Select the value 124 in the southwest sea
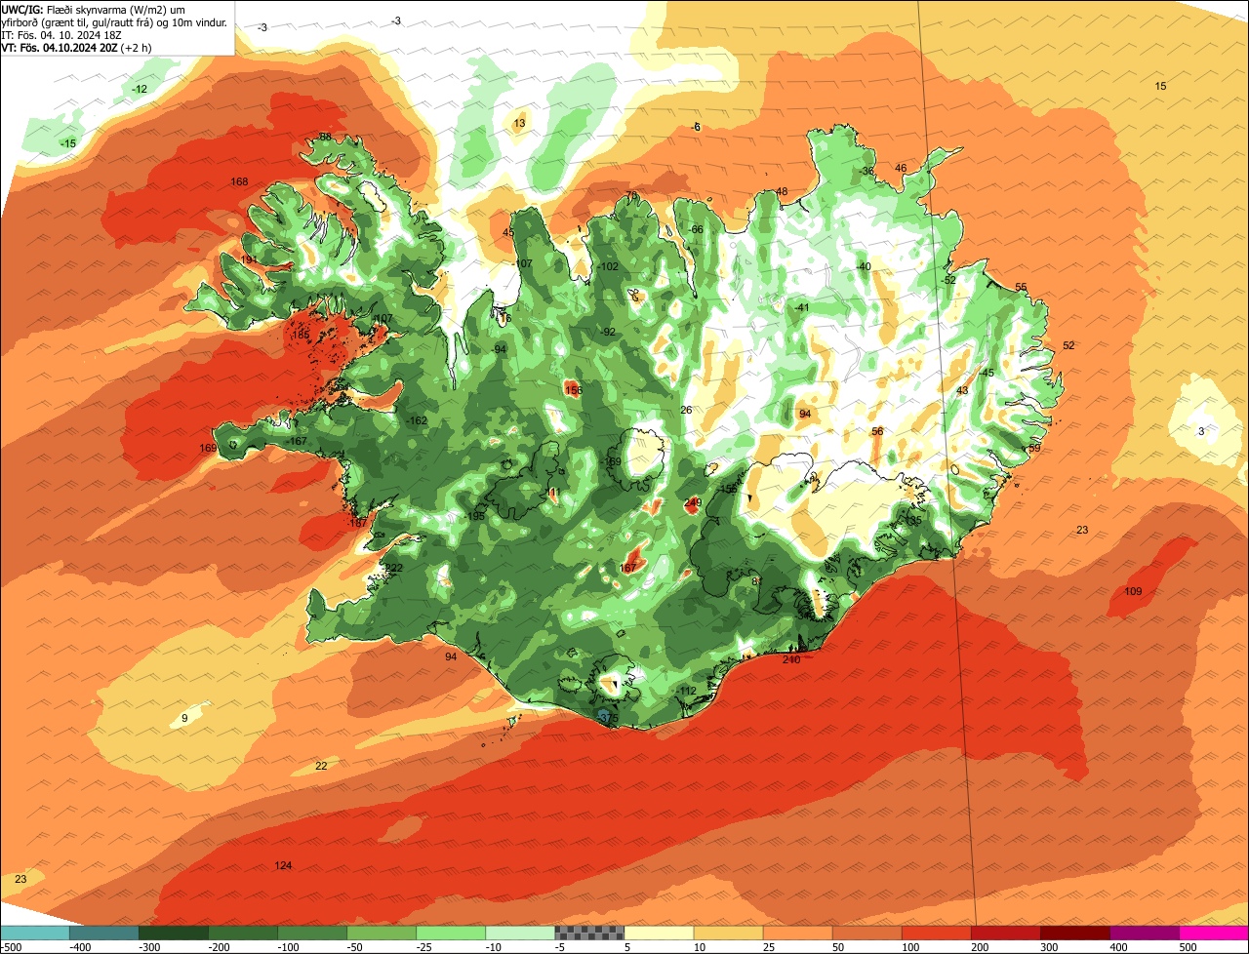The image size is (1249, 954). 283,865
